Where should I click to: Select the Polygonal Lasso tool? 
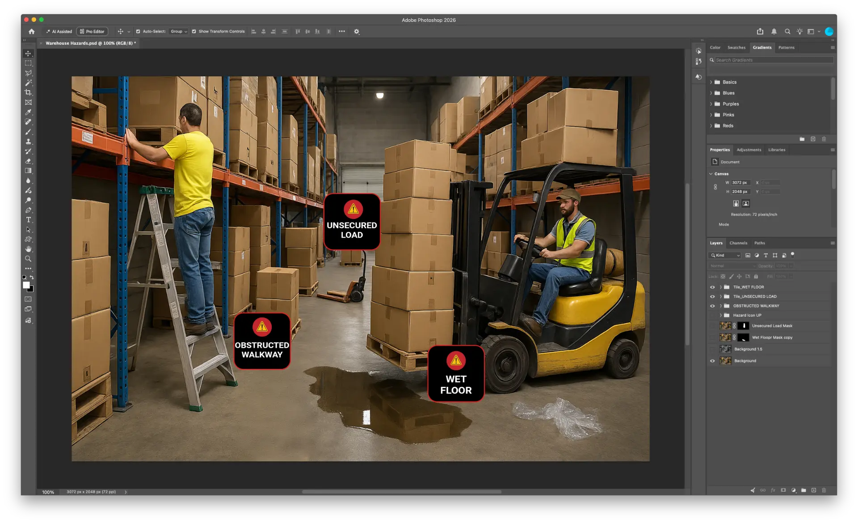pos(28,73)
